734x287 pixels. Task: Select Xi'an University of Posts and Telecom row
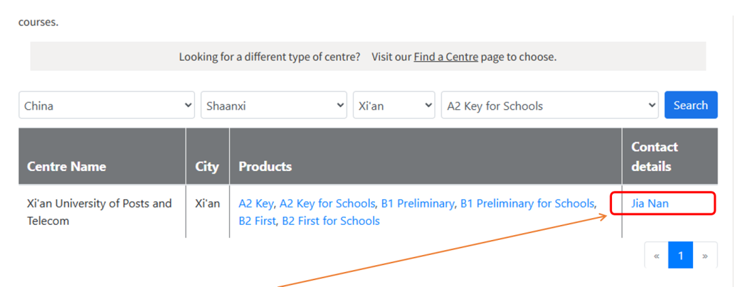pyautogui.click(x=100, y=212)
